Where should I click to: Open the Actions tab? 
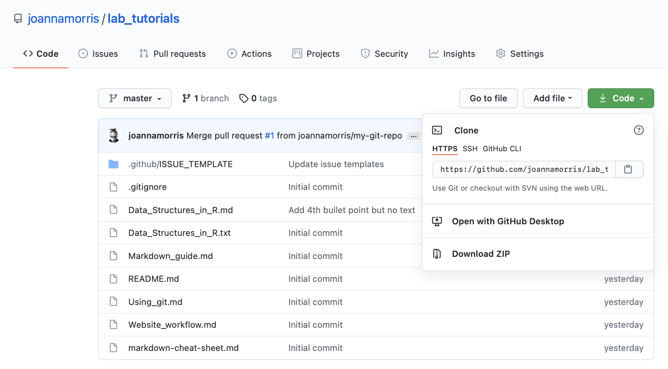[249, 54]
